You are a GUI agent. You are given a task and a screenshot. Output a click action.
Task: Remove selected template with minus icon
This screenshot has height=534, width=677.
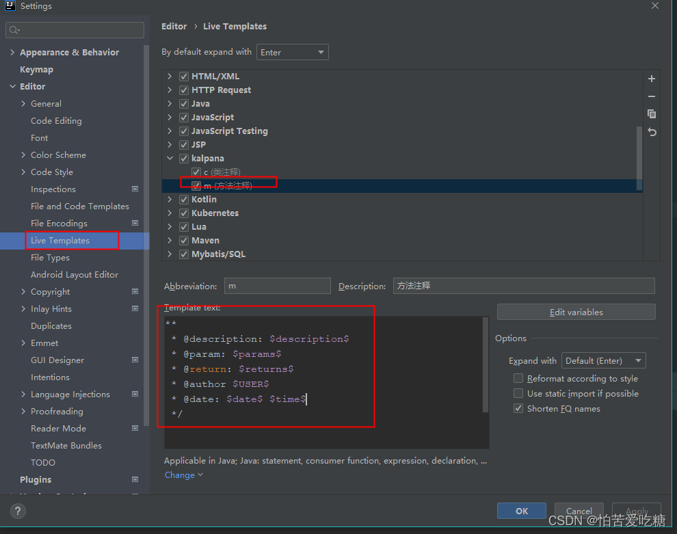coord(652,96)
